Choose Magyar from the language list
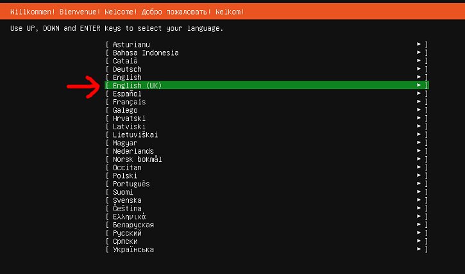 tap(125, 143)
